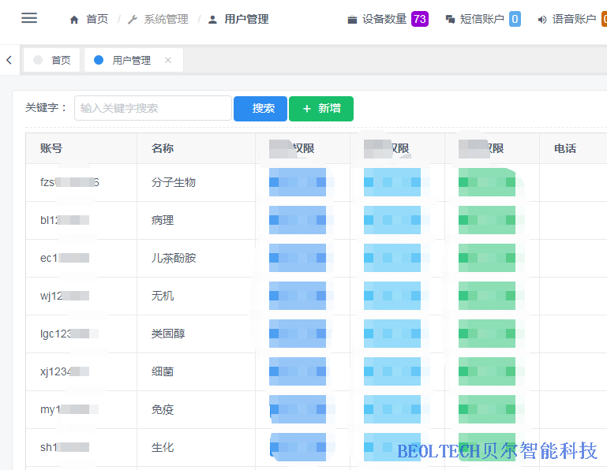Click the purple device count badge 73

tap(419, 19)
